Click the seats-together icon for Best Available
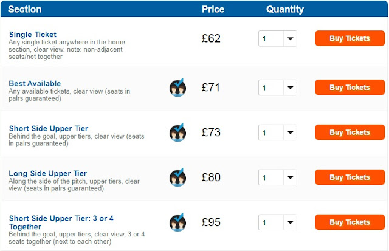 tap(177, 88)
